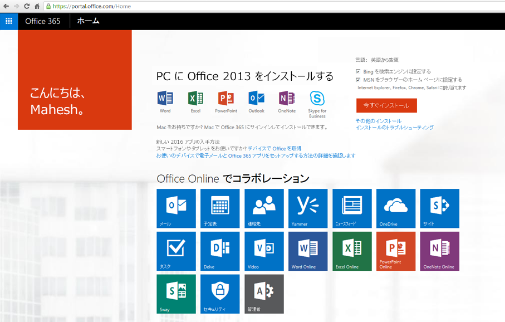Click the Office 365 header title

pos(43,21)
